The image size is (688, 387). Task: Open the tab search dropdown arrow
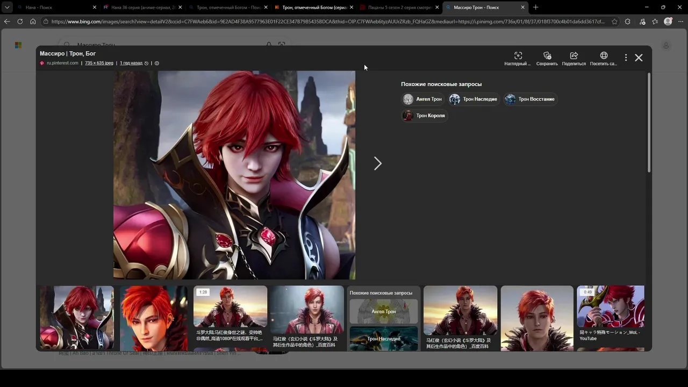6,8
